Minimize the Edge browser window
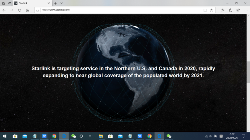 (227, 3)
